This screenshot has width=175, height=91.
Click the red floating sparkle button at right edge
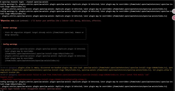click(x=174, y=18)
